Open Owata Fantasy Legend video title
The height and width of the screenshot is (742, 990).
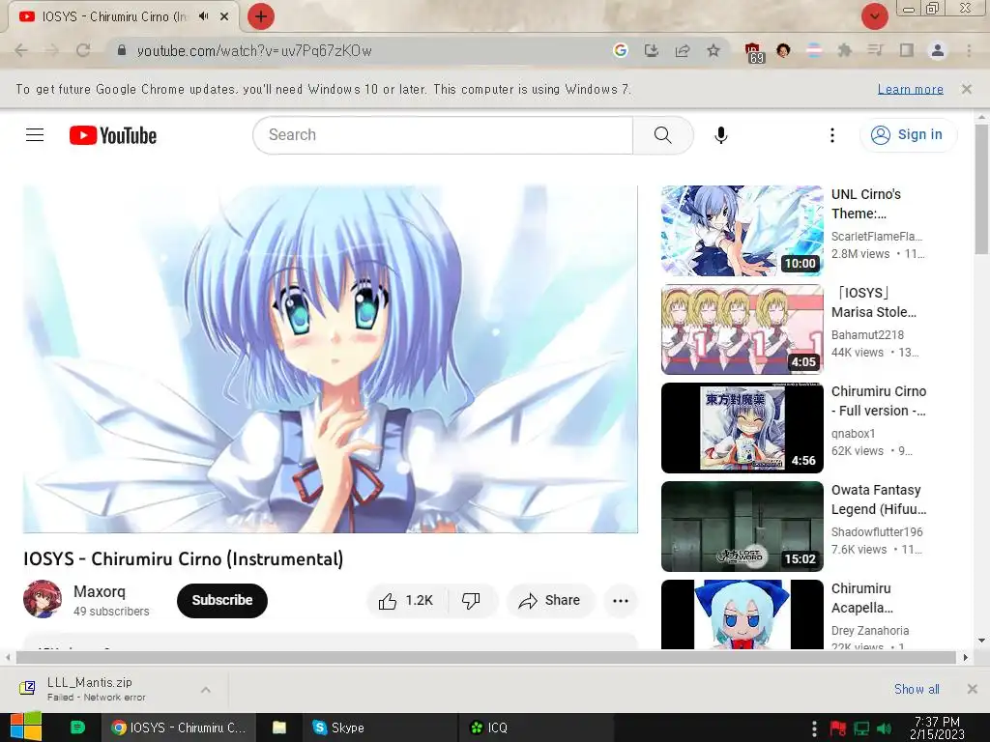(x=878, y=499)
